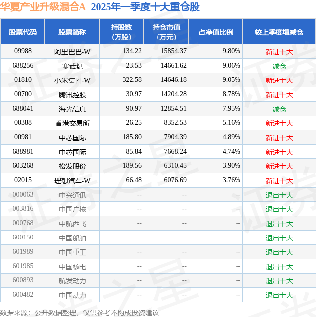This screenshot has width=316, height=317.
Task: Click stock code 601989
Action: 23,252
